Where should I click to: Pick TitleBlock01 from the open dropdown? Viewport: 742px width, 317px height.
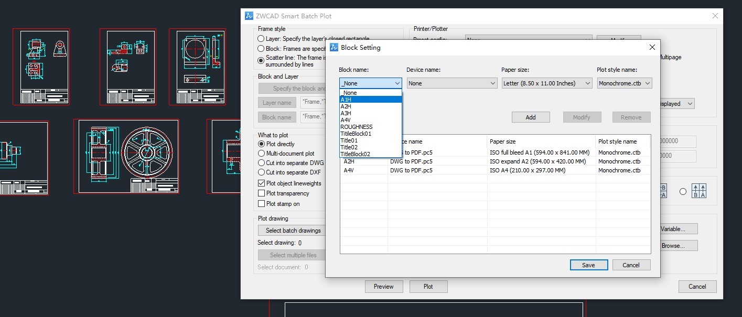[370, 134]
